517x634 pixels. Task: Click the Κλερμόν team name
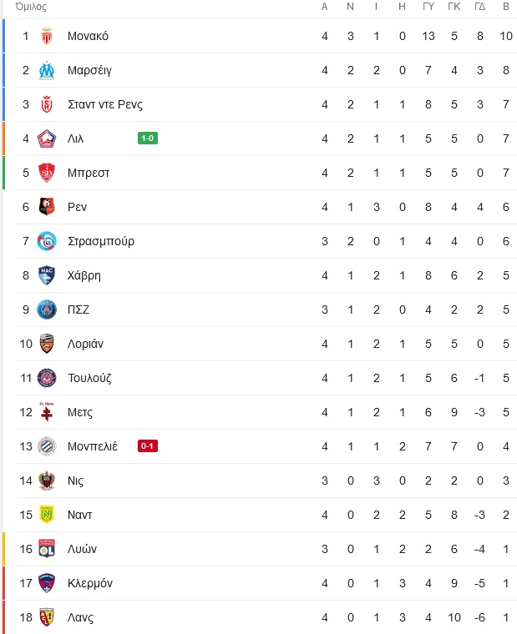[x=90, y=583]
